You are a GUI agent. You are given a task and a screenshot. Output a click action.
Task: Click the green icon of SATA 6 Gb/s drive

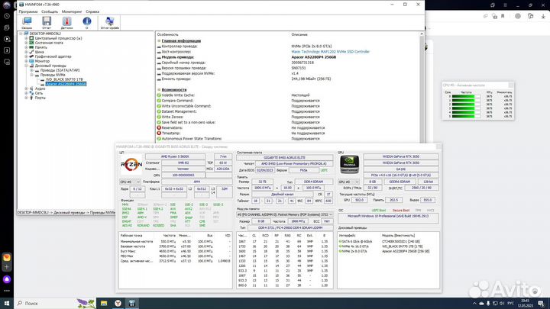tap(340, 241)
